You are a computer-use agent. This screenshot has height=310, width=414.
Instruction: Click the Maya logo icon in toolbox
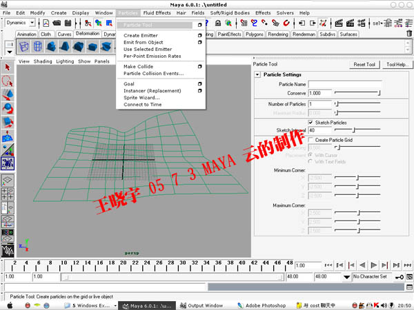click(8, 251)
